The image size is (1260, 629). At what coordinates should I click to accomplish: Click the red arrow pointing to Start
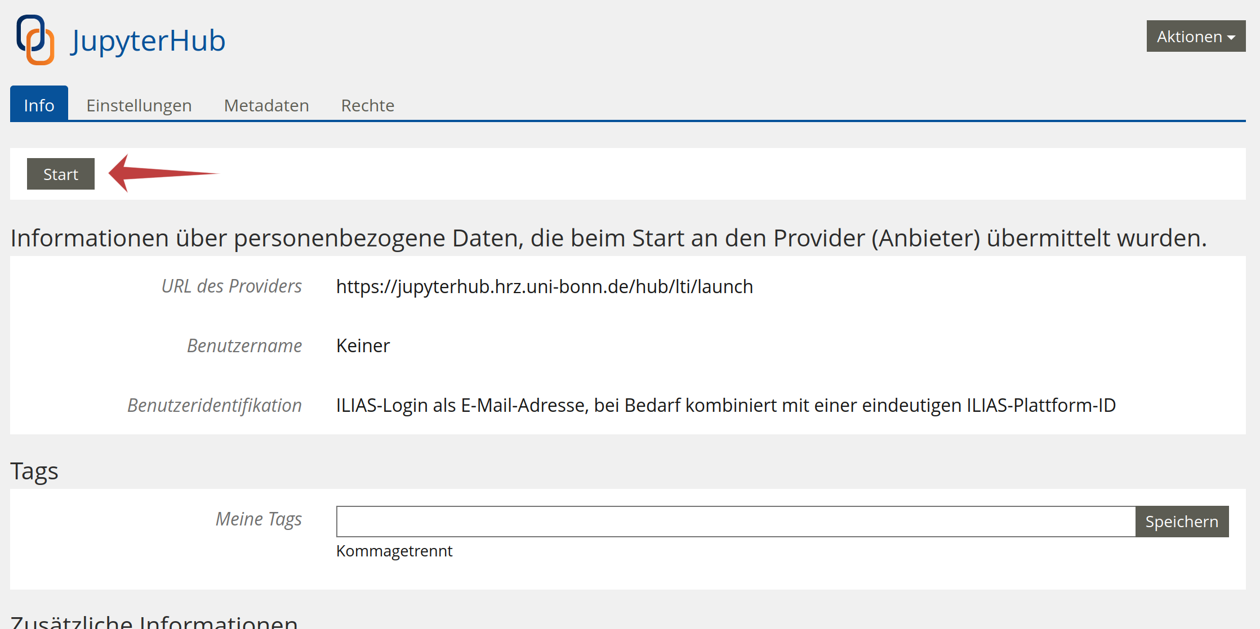tap(163, 173)
